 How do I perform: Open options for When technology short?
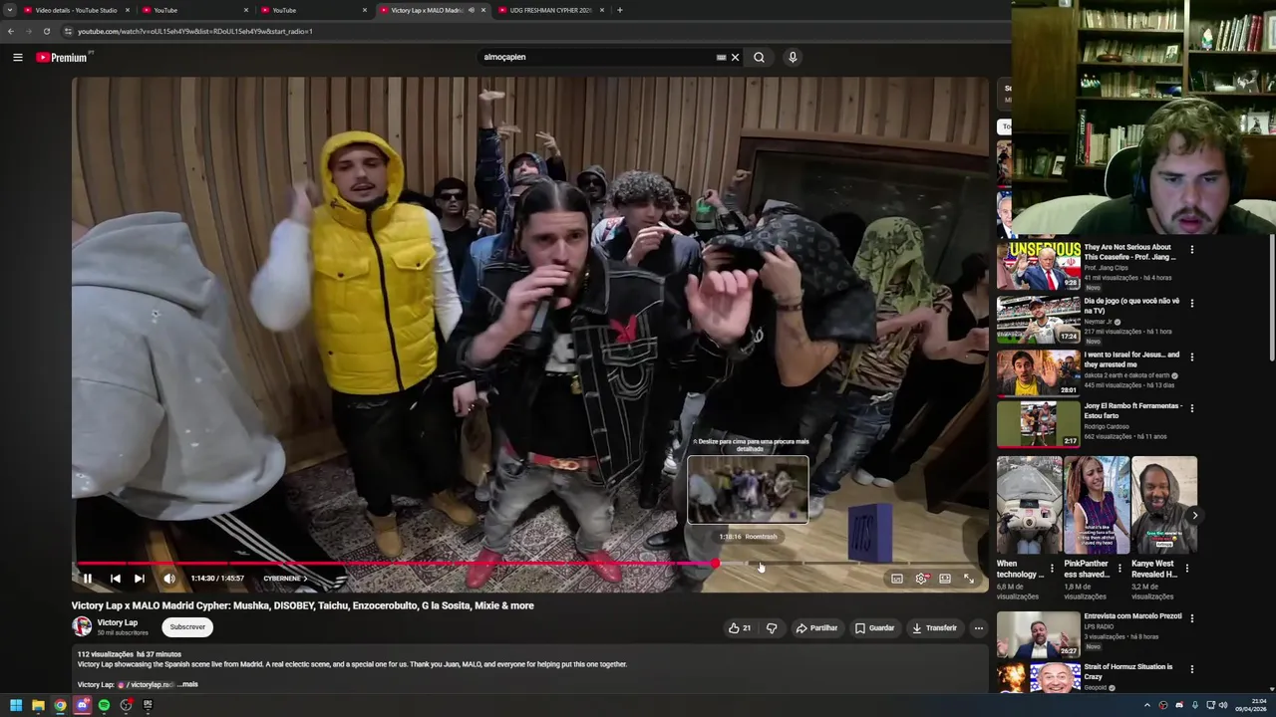(x=1052, y=568)
